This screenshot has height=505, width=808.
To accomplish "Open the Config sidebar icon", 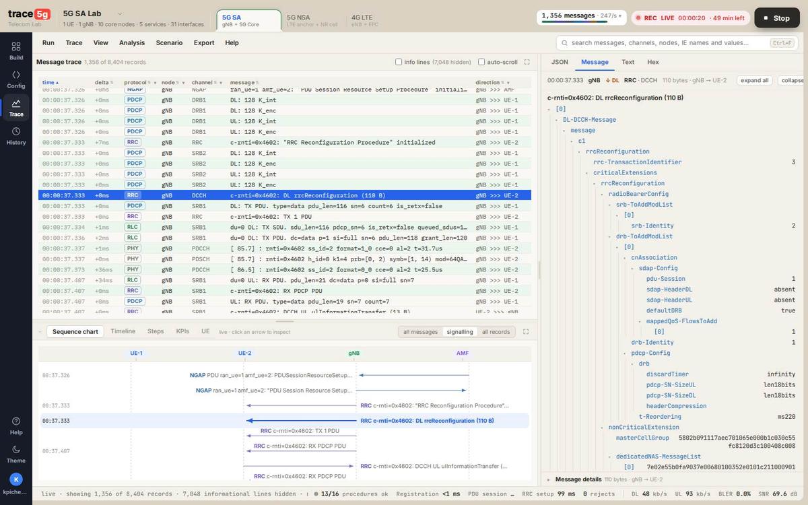I will point(16,79).
